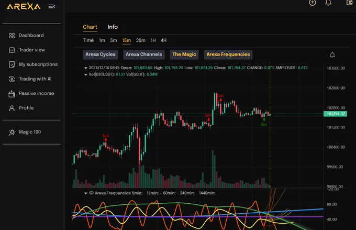Click the Vol(USDT): 6.24M value
The width and height of the screenshot is (356, 230).
pyautogui.click(x=152, y=74)
